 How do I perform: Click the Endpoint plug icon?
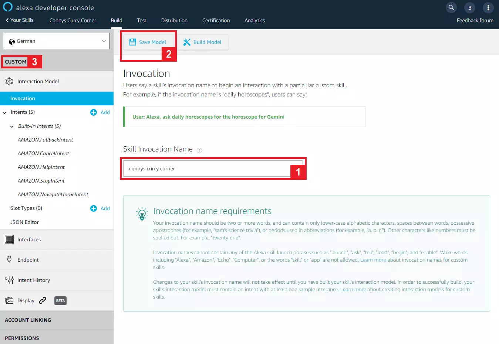point(9,260)
